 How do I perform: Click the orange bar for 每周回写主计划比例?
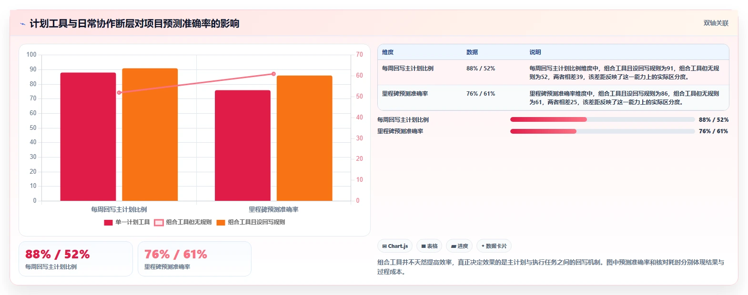tap(150, 135)
